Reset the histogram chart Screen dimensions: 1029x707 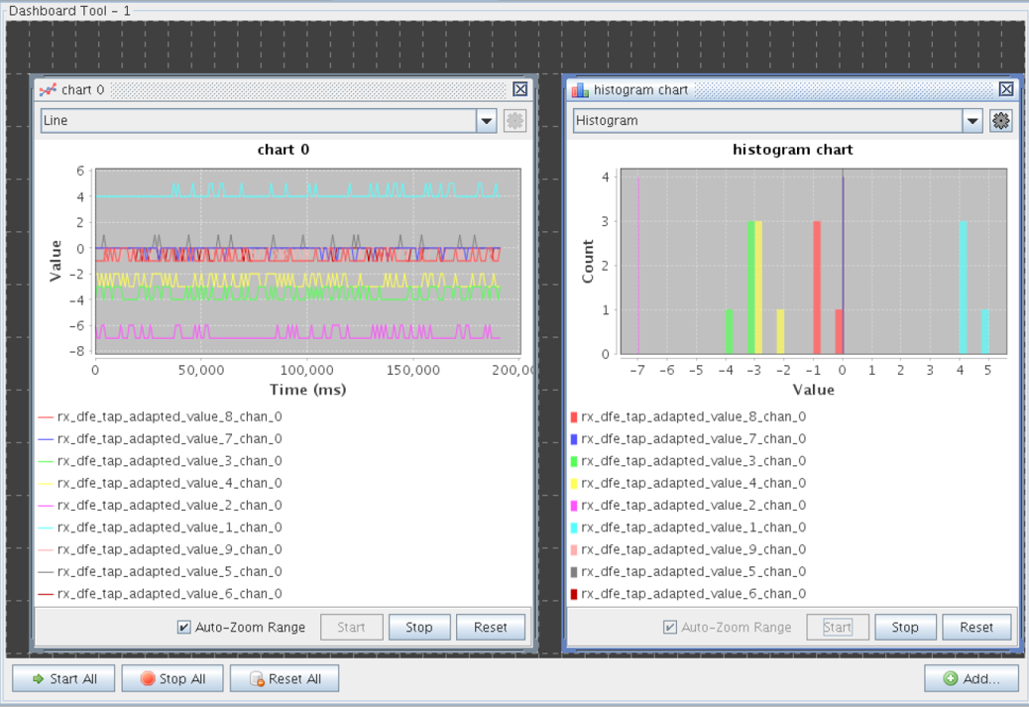click(976, 628)
